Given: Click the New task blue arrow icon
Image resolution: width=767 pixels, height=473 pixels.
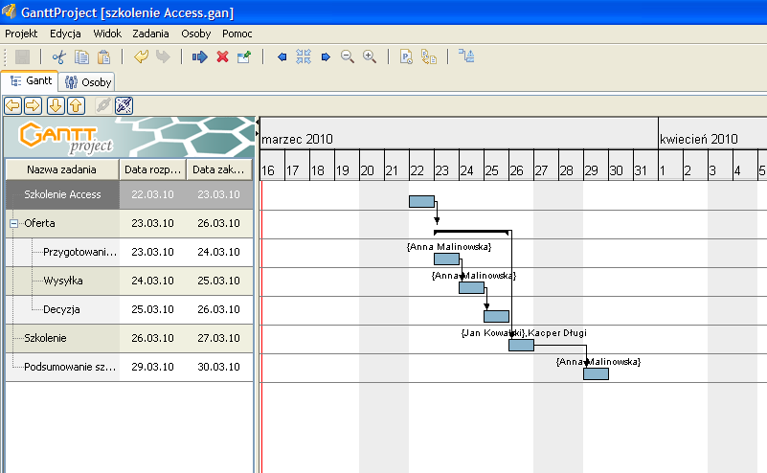Looking at the screenshot, I should tap(199, 56).
